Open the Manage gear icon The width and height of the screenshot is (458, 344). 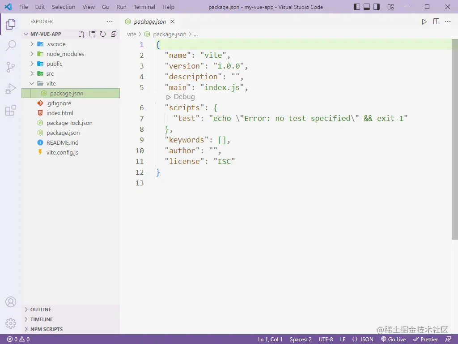tap(11, 323)
